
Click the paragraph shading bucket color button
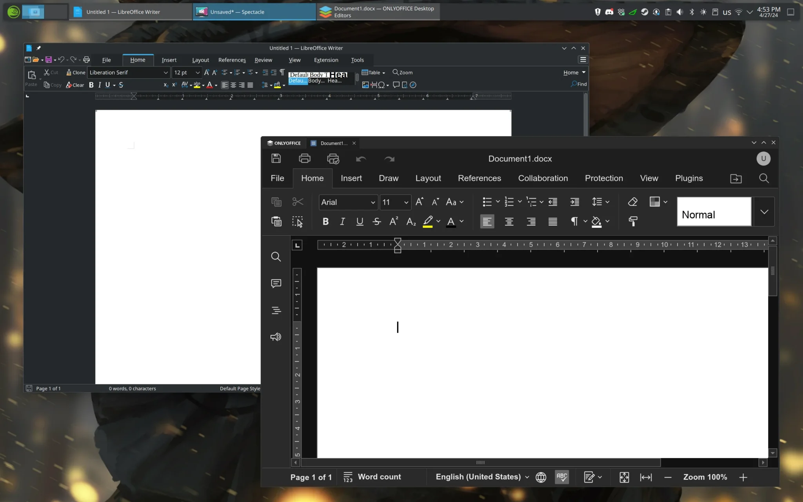[x=596, y=222]
